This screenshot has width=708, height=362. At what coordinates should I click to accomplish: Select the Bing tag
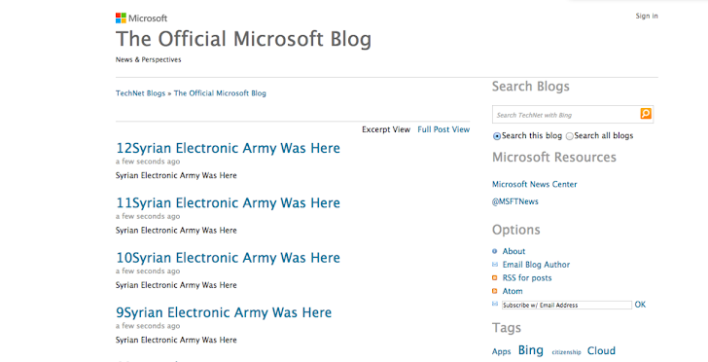[531, 350]
